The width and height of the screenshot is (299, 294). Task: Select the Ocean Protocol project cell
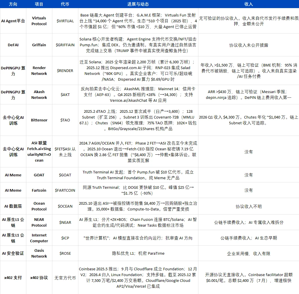(x=39, y=206)
